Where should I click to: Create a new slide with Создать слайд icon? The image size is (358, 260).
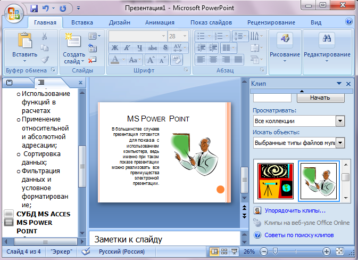pyautogui.click(x=73, y=40)
